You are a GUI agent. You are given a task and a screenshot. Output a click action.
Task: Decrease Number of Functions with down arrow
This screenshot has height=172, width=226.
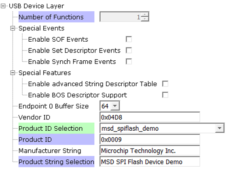click(x=145, y=19)
